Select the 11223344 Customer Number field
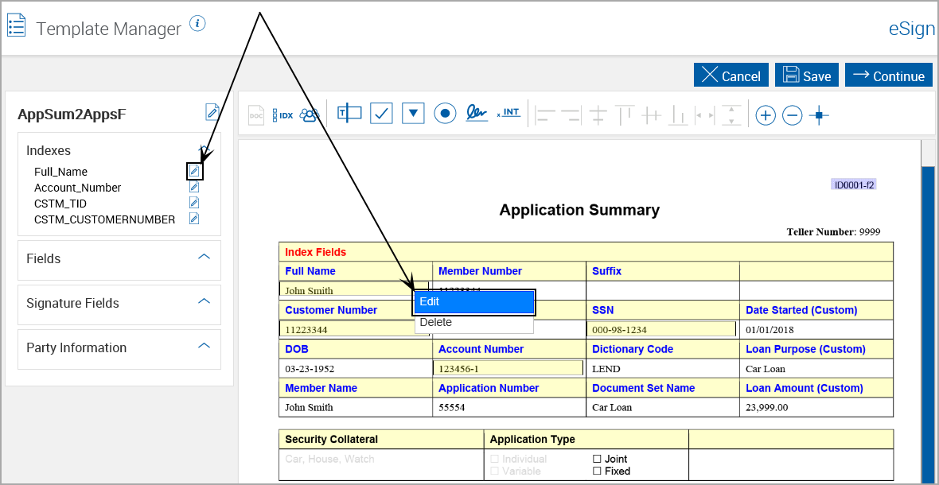939x485 pixels. pyautogui.click(x=353, y=329)
